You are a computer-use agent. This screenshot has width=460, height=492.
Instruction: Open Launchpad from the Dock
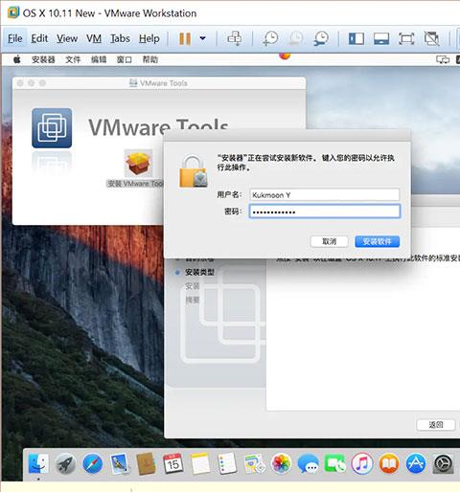click(x=65, y=463)
